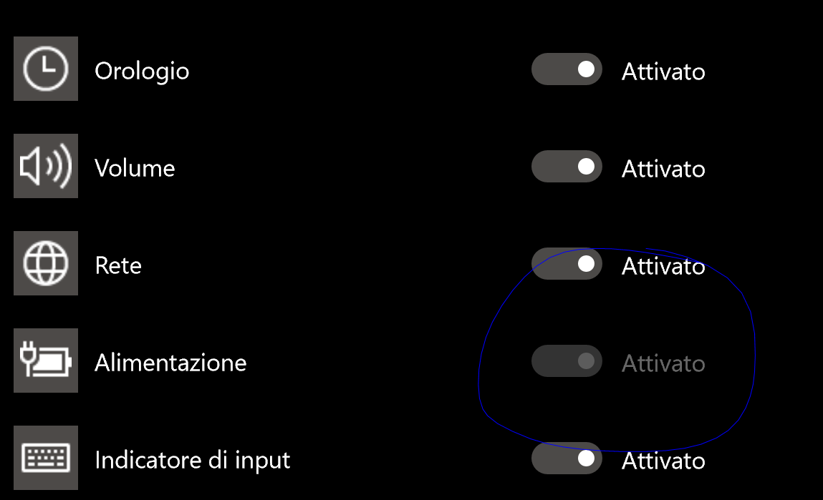Click the Volume text label
Image resolution: width=823 pixels, height=500 pixels.
pos(135,168)
